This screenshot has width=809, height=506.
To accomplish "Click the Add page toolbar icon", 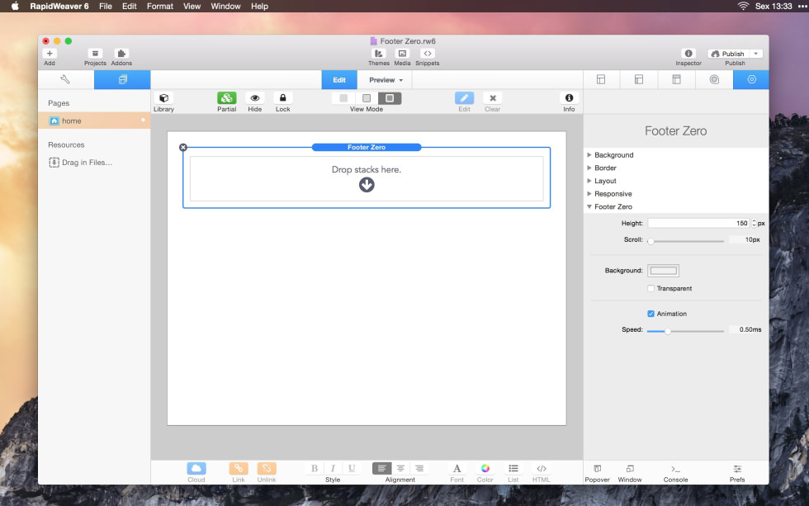I will tap(50, 54).
